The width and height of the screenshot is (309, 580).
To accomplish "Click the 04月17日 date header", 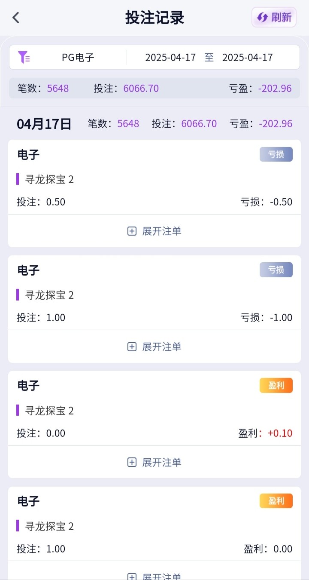I will 44,124.
